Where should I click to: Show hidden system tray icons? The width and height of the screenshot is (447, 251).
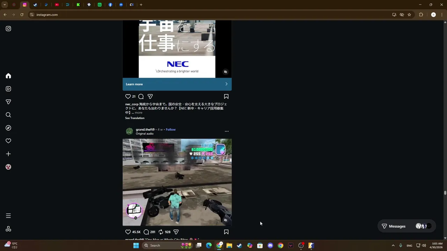pos(393,245)
